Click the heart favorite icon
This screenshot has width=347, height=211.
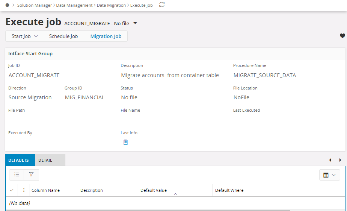coord(342,36)
